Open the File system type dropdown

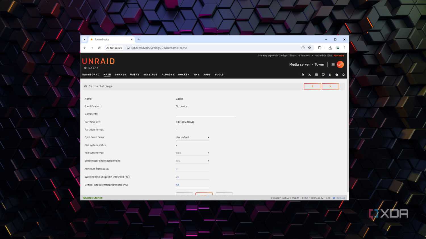pos(192,153)
